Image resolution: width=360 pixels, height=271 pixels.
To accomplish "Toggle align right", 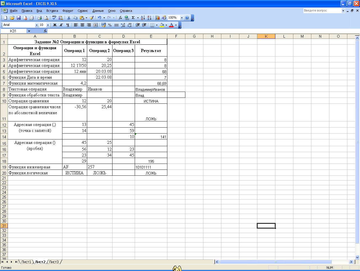I will [89, 25].
